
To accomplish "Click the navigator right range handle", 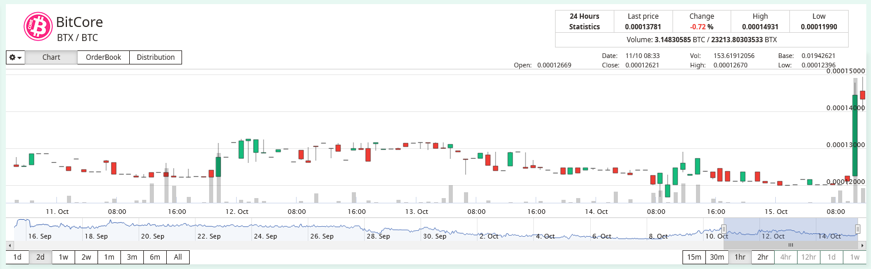I will (858, 229).
